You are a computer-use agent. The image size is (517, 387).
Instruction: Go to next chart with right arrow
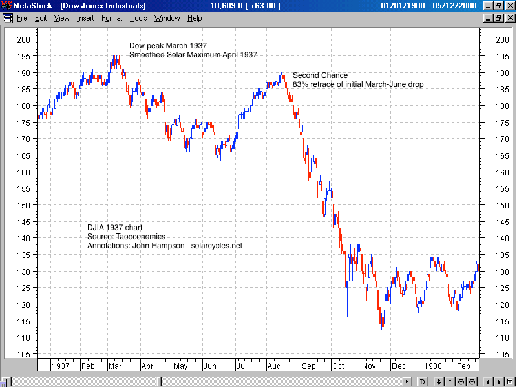tap(498, 382)
